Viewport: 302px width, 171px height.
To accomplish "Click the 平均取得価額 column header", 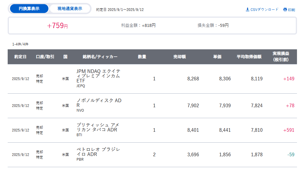I will [249, 57].
